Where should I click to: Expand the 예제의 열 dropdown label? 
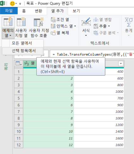(x=8, y=33)
